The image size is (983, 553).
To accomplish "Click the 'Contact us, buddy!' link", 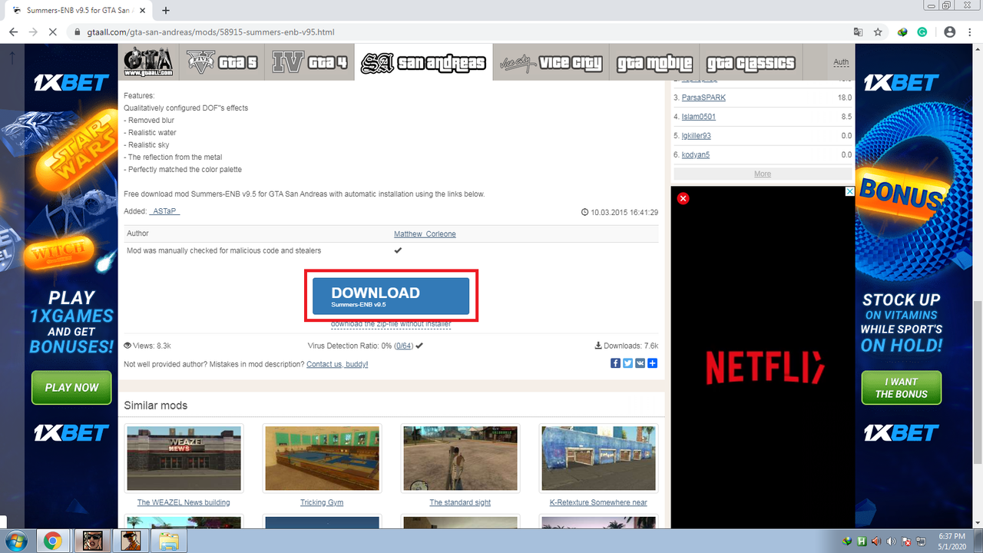I will pos(337,364).
